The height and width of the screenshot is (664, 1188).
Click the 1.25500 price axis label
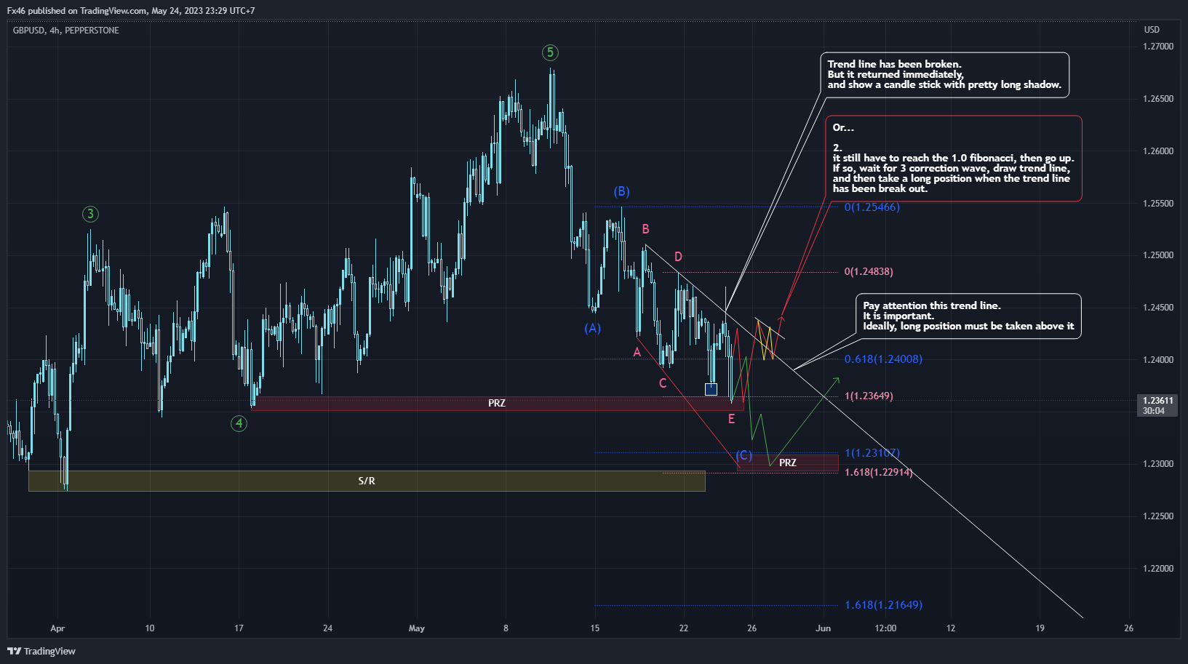click(x=1158, y=204)
